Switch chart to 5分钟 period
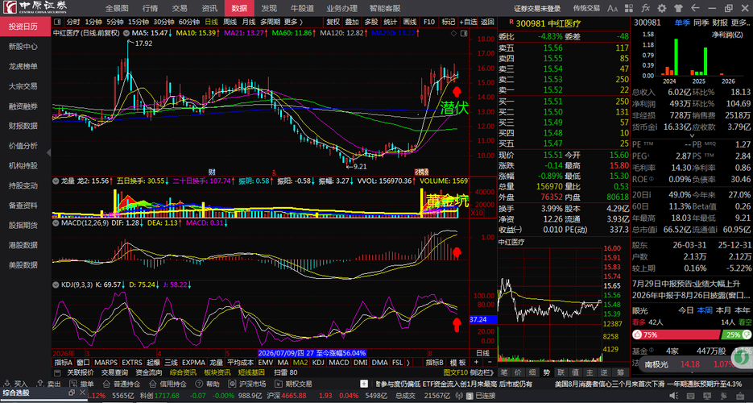 115,22
